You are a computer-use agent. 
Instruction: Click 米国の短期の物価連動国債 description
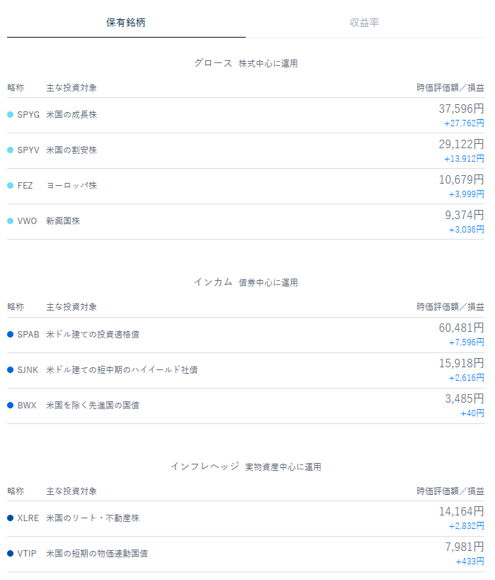point(97,553)
